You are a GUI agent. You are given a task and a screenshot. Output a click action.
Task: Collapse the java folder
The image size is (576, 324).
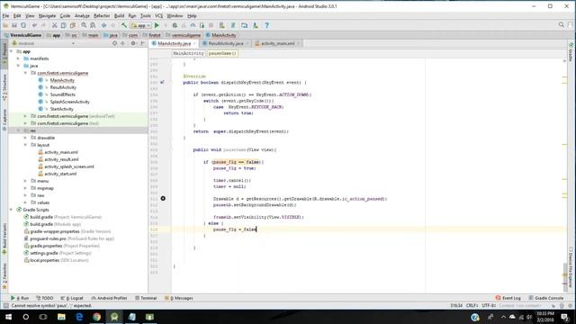click(18, 66)
